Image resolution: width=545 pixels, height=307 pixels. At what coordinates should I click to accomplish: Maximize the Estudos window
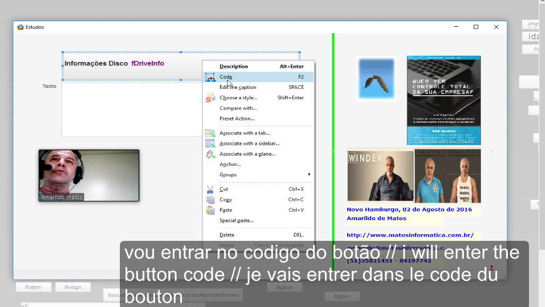476,27
